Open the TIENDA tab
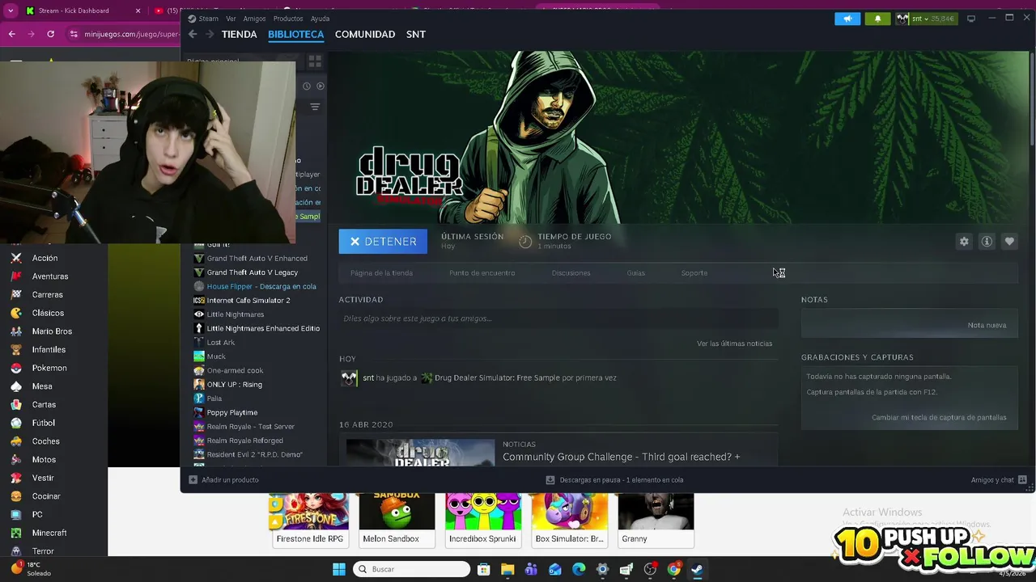Viewport: 1036px width, 582px height. pyautogui.click(x=240, y=34)
